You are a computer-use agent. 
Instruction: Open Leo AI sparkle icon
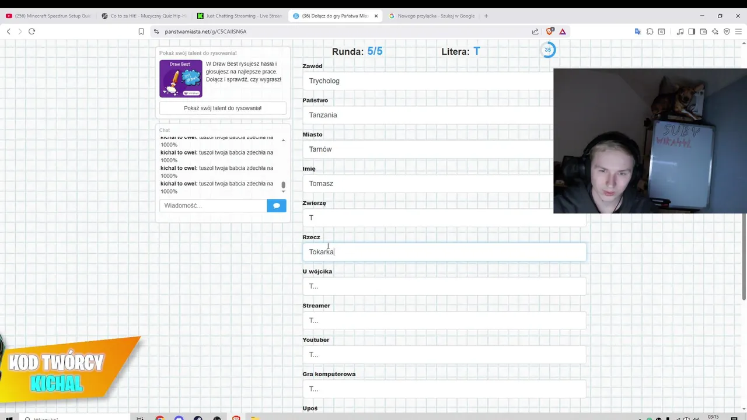[x=715, y=32]
